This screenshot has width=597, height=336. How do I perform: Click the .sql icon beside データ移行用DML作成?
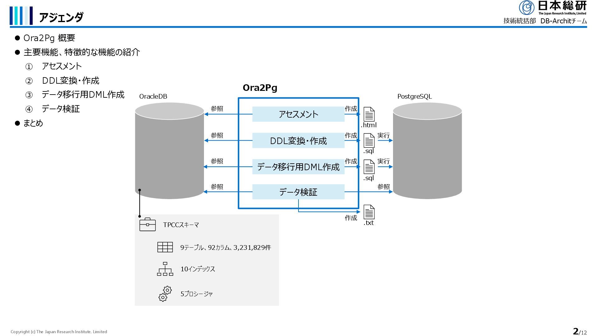click(x=369, y=167)
